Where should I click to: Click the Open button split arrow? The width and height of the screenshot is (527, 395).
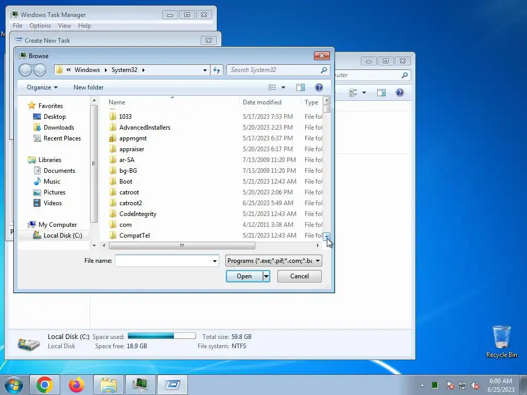pos(266,276)
